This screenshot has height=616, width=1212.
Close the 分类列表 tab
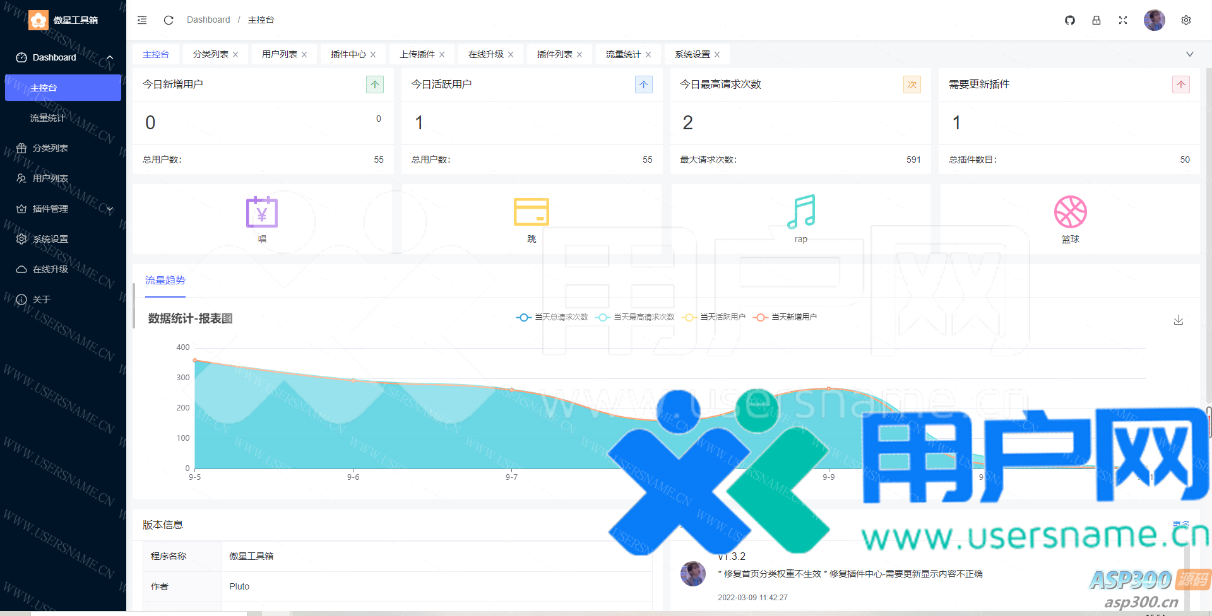click(x=235, y=55)
